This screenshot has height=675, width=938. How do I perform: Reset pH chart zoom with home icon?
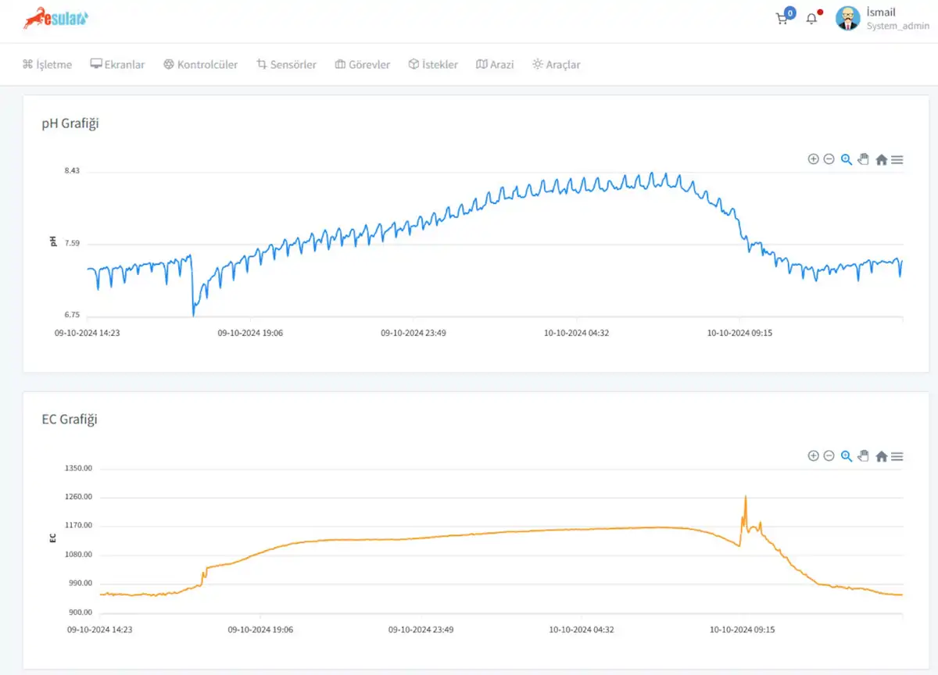[881, 159]
